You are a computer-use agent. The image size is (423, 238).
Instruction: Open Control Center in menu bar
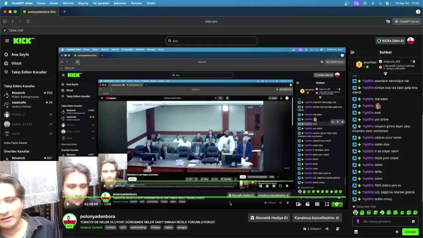click(x=388, y=3)
